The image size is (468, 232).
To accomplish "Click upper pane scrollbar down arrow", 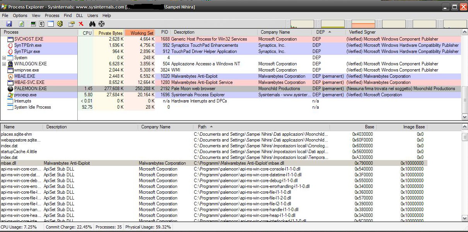I will click(465, 117).
